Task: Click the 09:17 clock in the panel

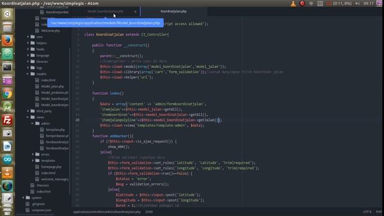Action: click(368, 4)
